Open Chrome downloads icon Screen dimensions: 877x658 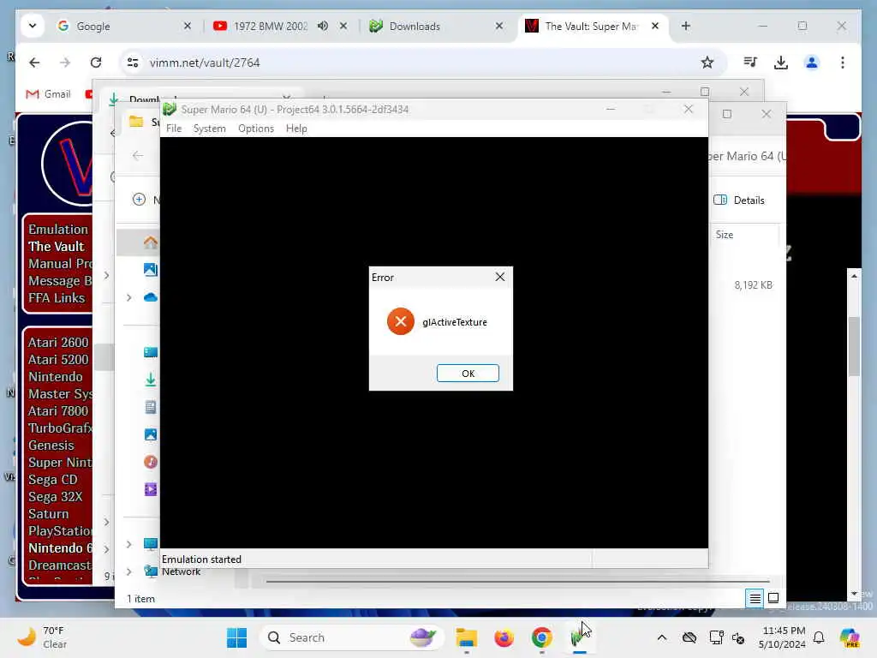tap(781, 63)
